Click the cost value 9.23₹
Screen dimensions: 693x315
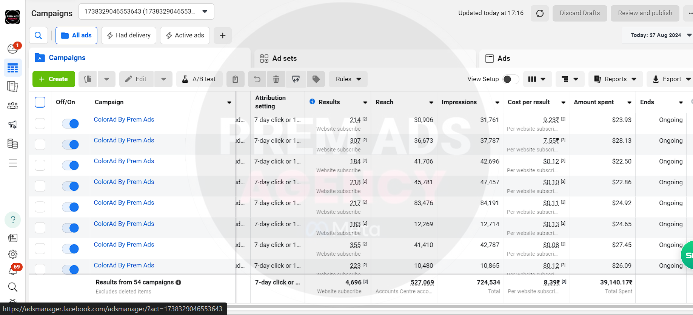tap(551, 120)
